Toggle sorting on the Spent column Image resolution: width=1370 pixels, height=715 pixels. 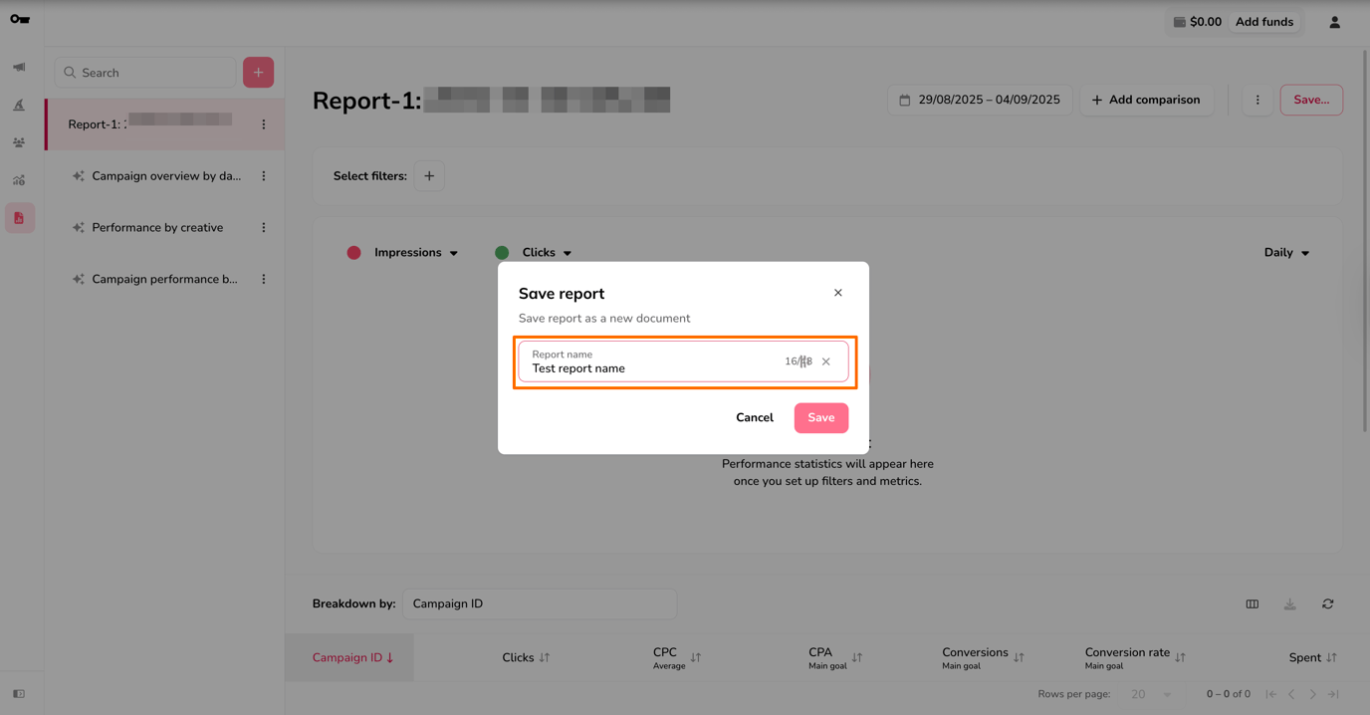1331,657
